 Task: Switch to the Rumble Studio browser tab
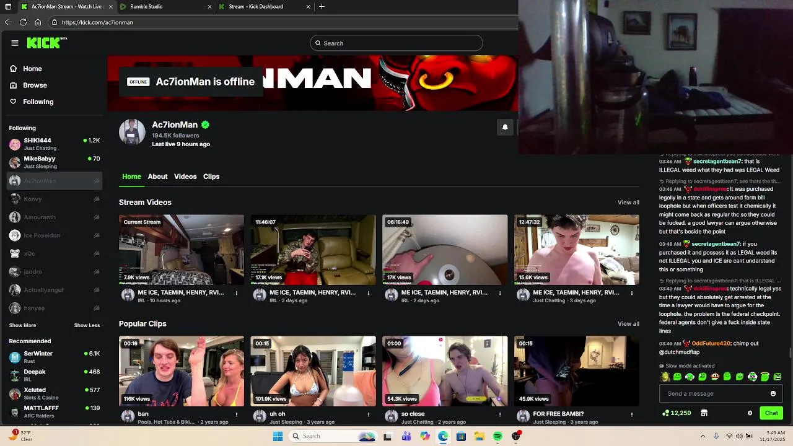[x=166, y=7]
